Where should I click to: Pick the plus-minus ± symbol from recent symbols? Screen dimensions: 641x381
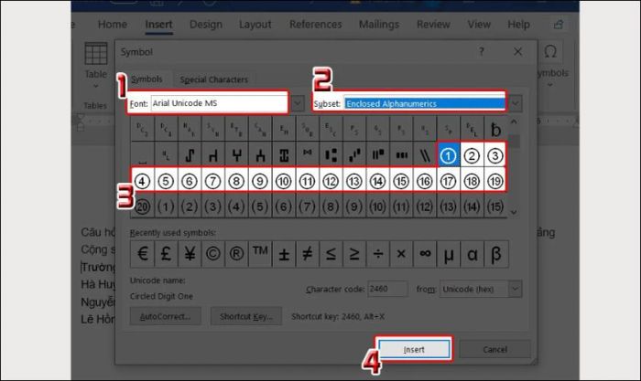283,254
